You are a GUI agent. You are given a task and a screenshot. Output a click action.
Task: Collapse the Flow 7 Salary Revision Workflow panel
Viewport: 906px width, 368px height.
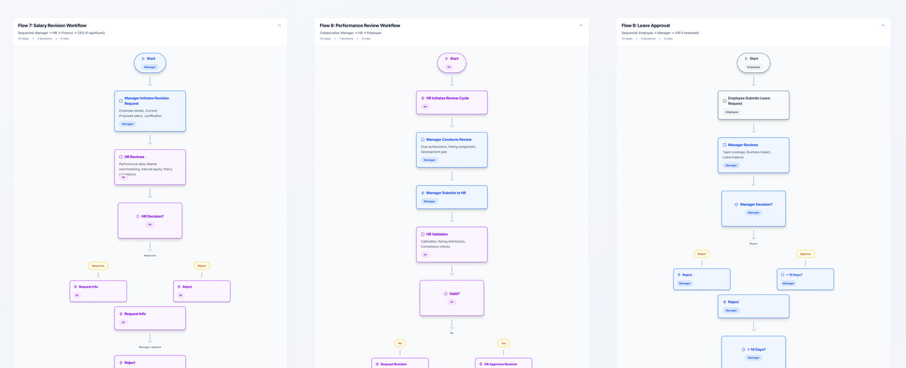tap(279, 25)
